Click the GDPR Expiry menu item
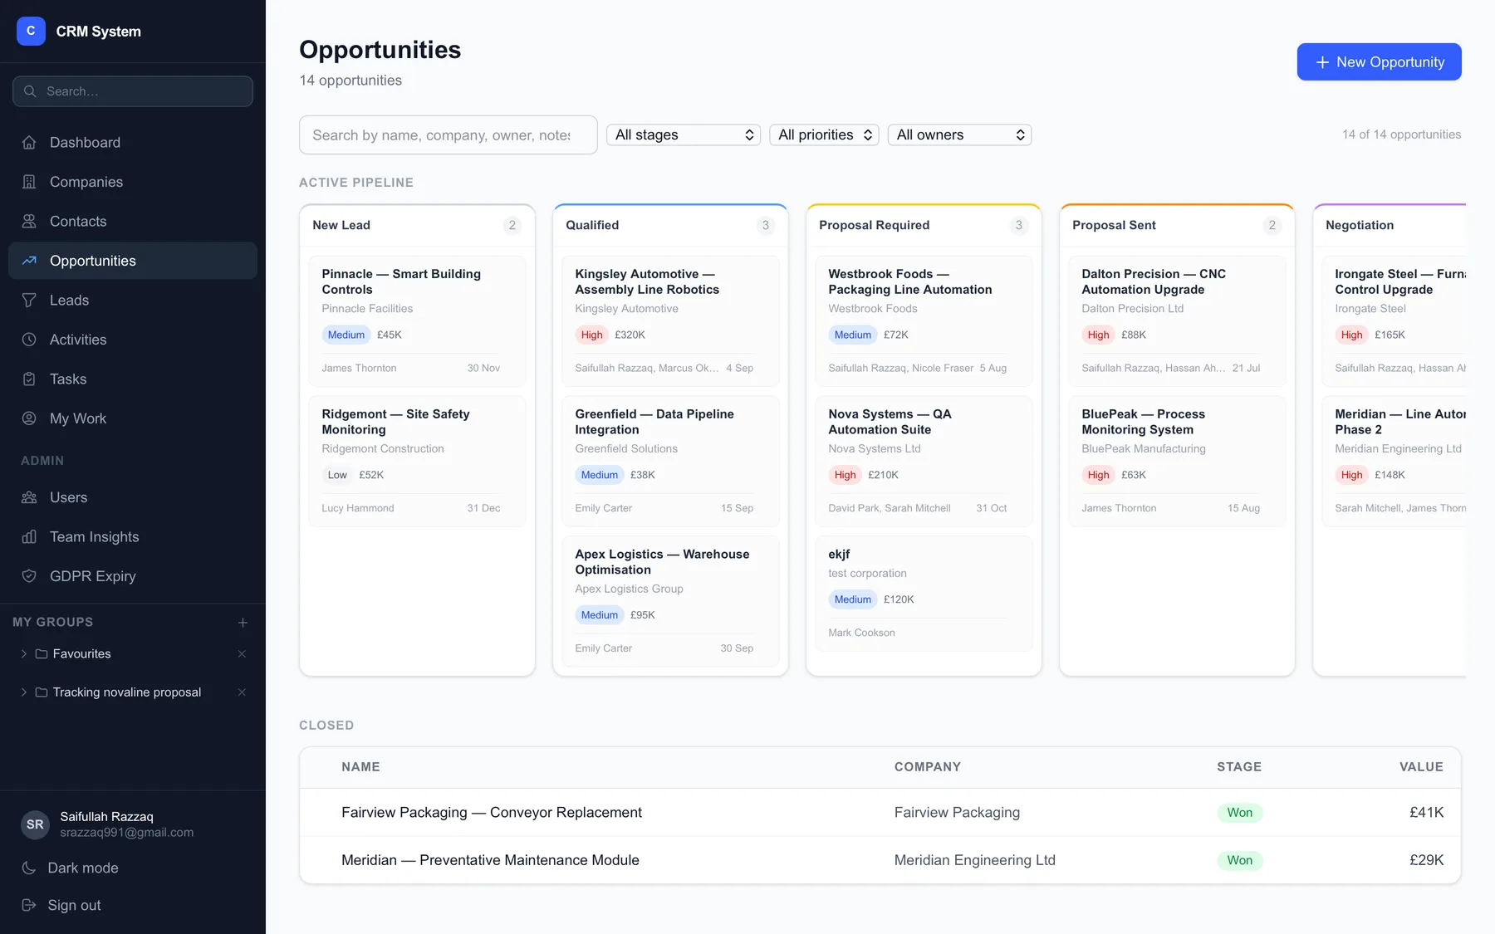 [x=133, y=576]
